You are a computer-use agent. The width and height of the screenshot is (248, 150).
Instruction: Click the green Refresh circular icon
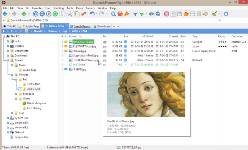tap(55, 14)
